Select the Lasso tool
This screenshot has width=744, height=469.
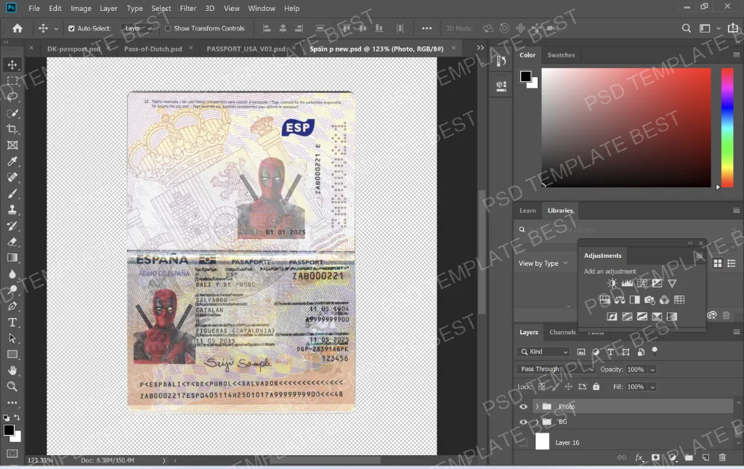(12, 97)
